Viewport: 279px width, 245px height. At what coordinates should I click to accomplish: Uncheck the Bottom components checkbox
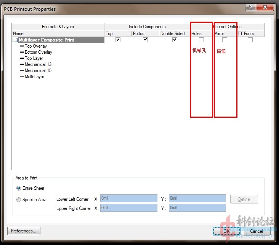[x=145, y=40]
